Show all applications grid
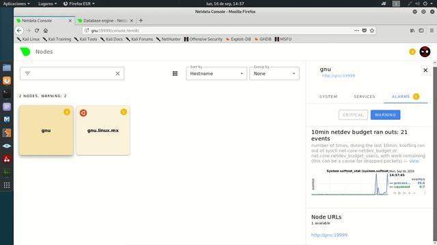 tap(7, 185)
